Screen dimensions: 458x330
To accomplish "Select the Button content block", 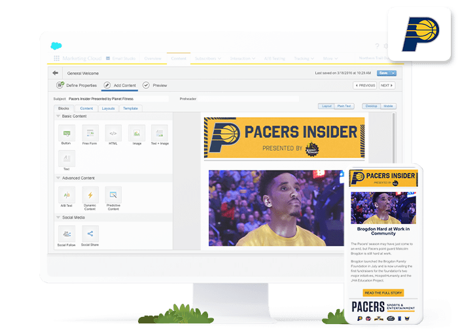I will coord(67,134).
